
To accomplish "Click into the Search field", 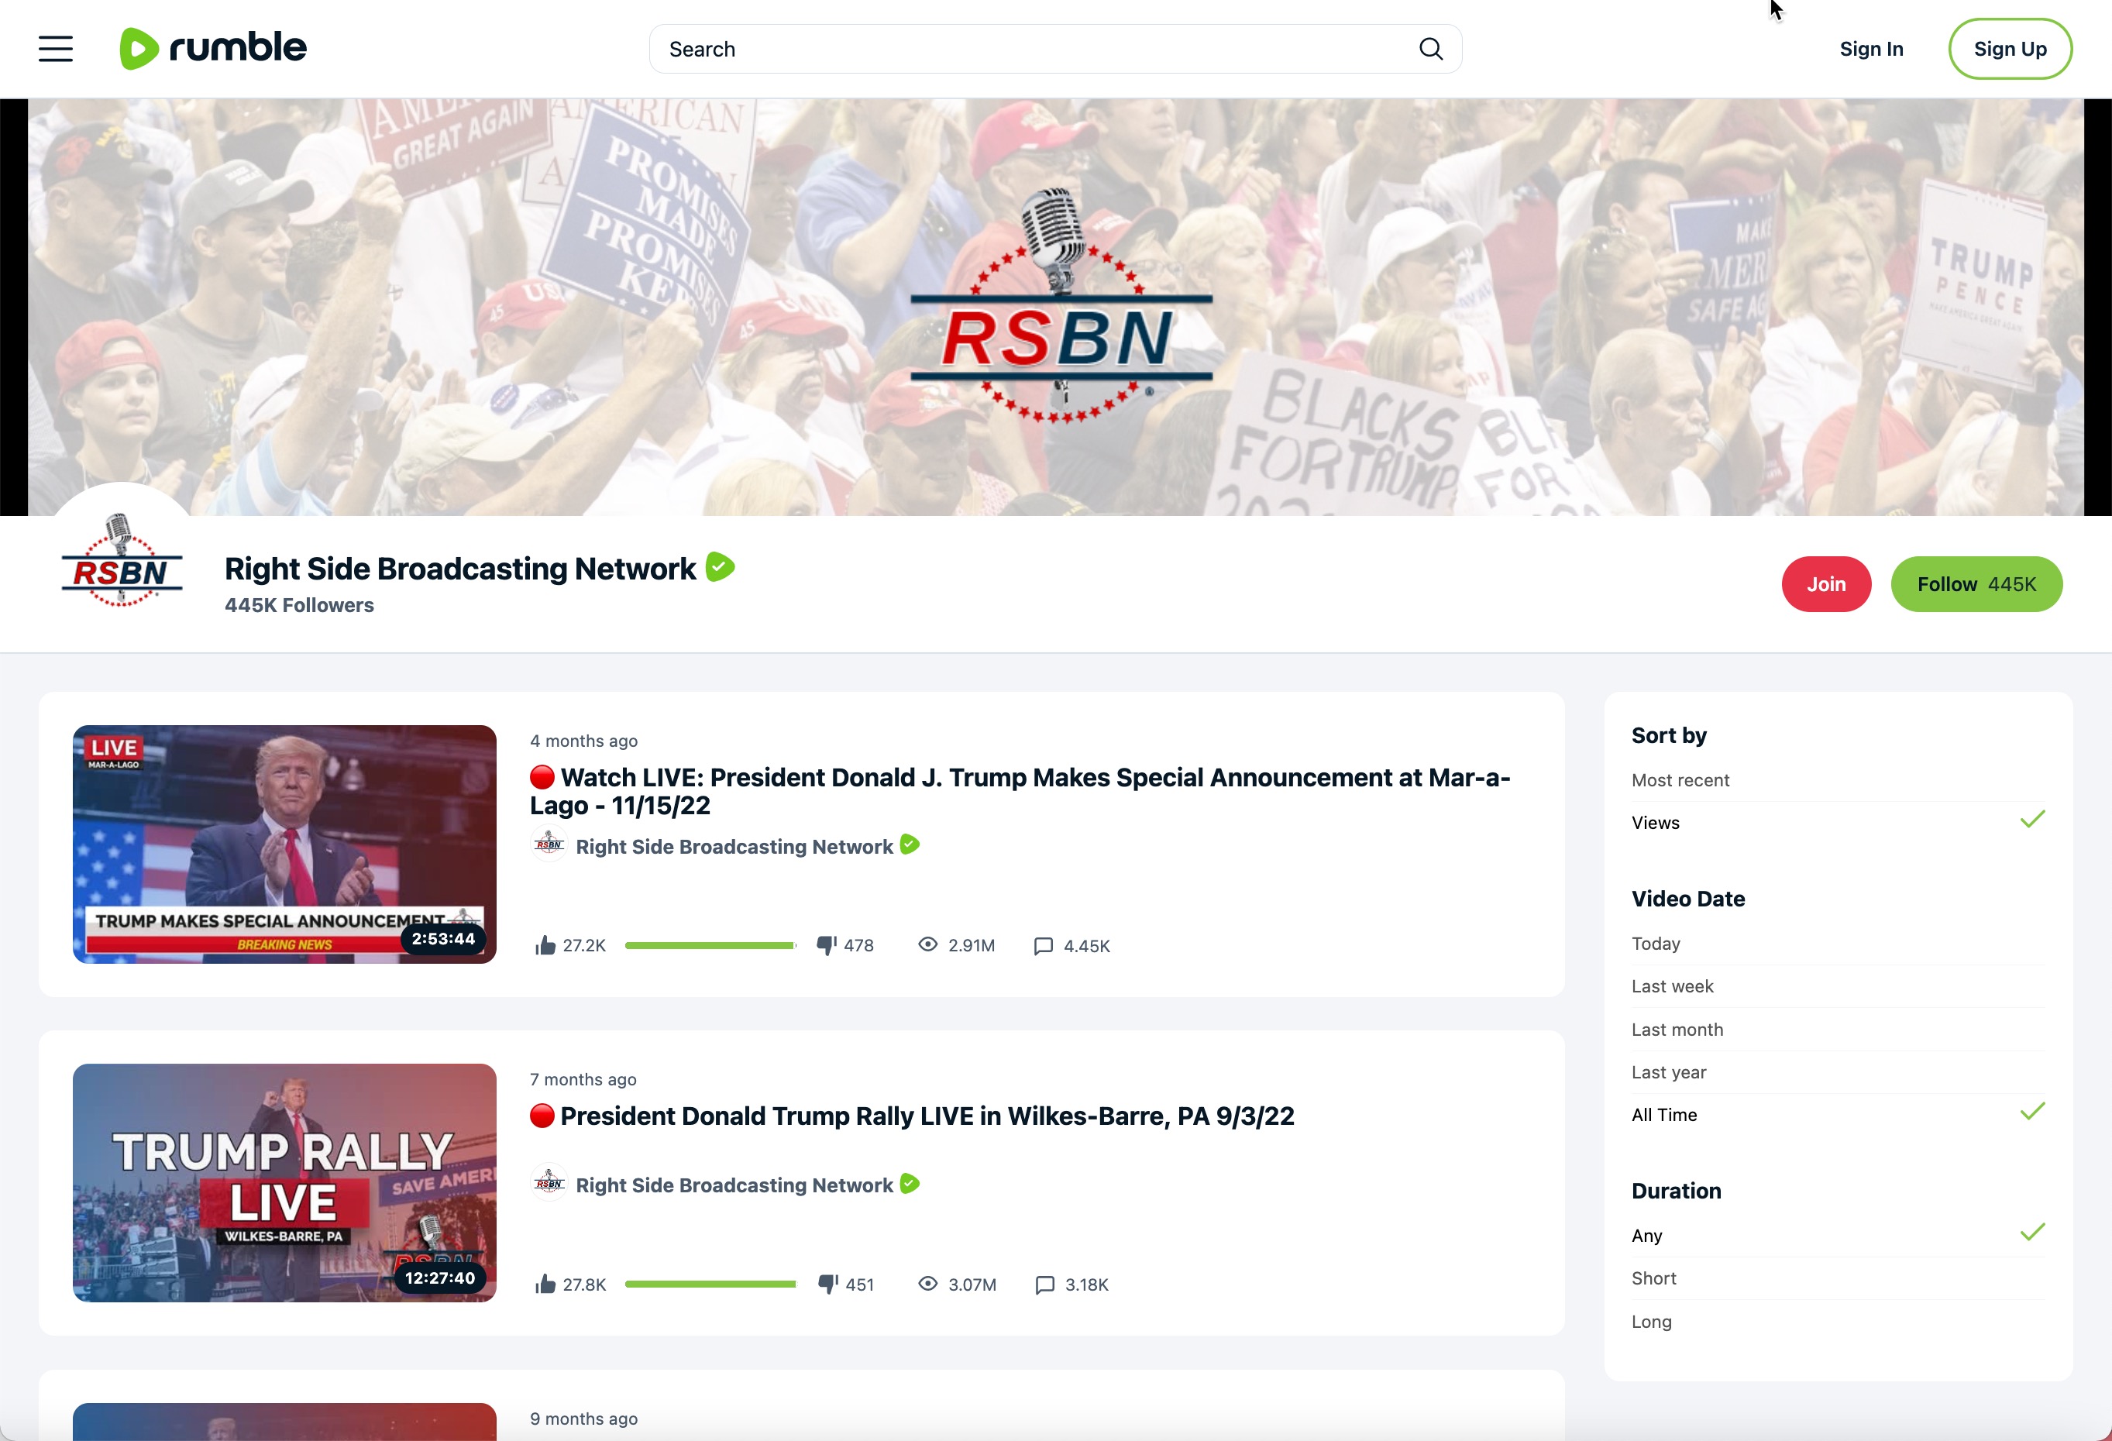I will pos(1036,49).
